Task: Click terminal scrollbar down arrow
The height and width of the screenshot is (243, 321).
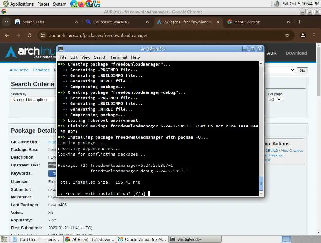Action: [261, 194]
